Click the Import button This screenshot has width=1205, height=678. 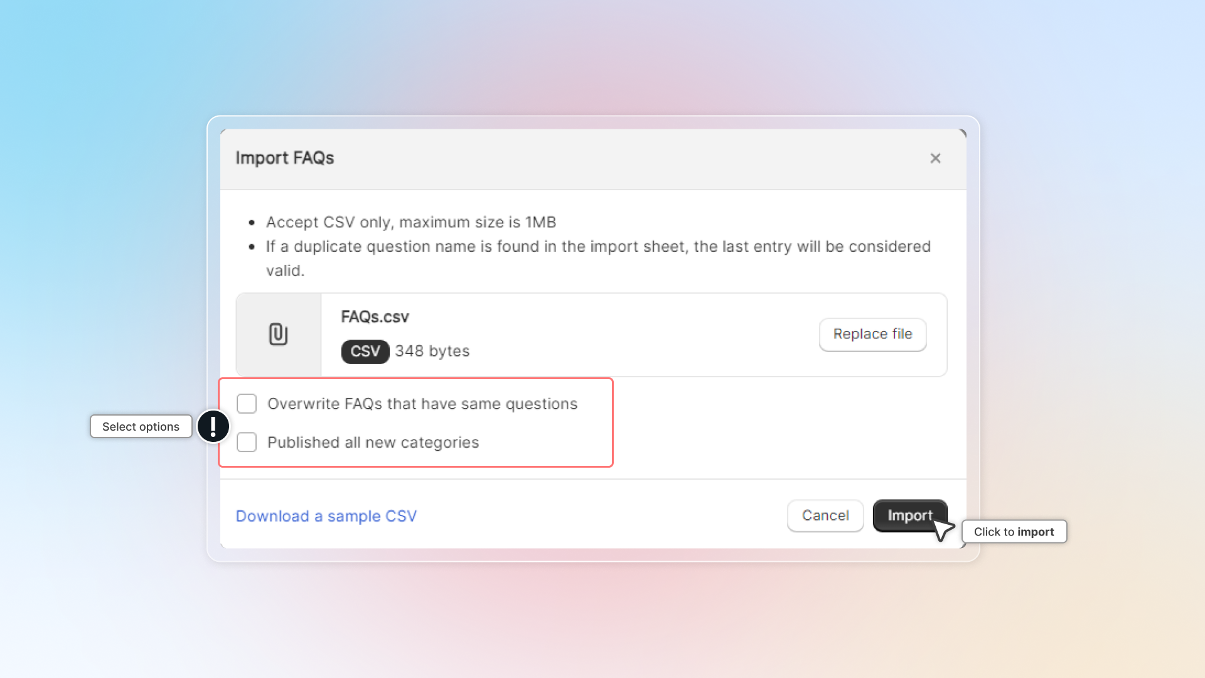point(909,515)
